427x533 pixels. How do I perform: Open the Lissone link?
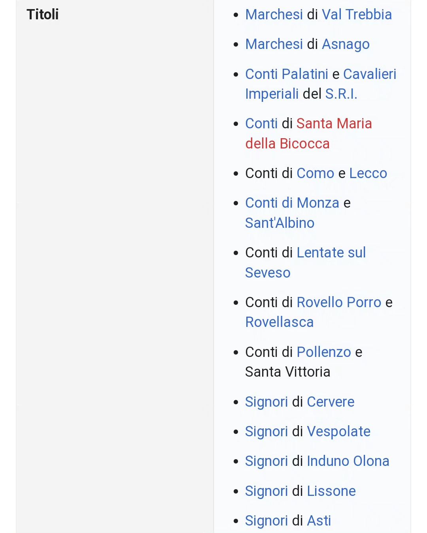pos(331,491)
